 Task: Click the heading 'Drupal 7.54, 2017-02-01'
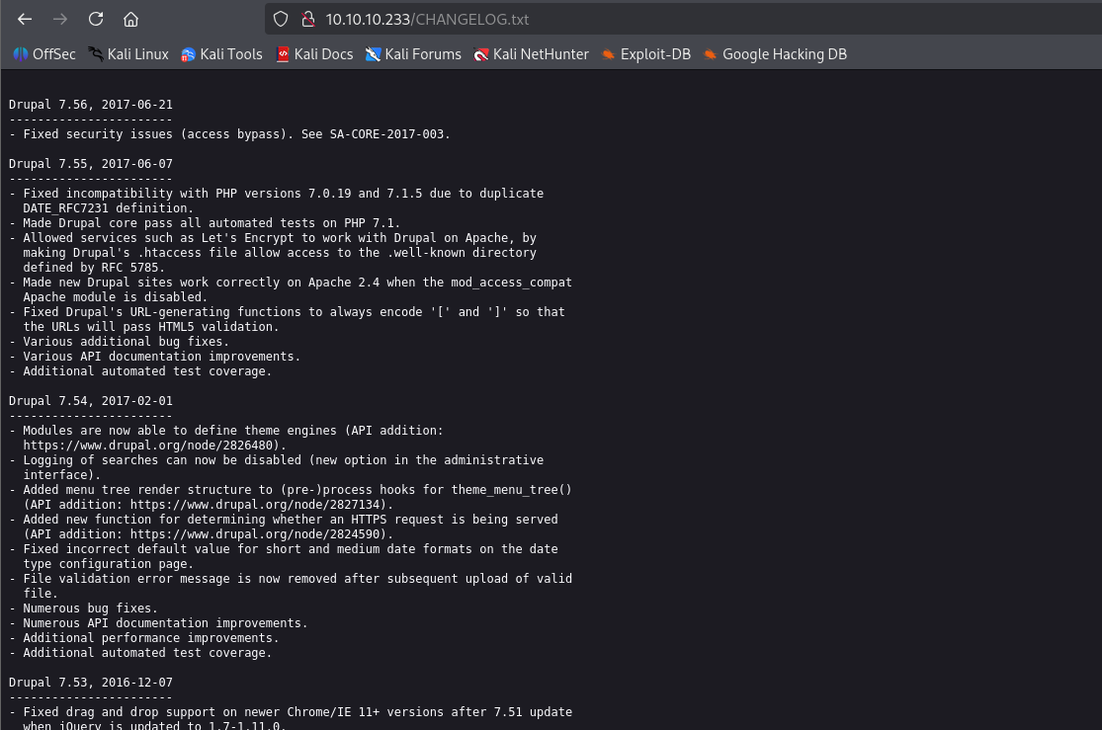click(91, 401)
